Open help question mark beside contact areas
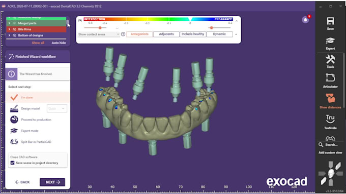Viewport: 346px width, 194px height. pos(123,34)
